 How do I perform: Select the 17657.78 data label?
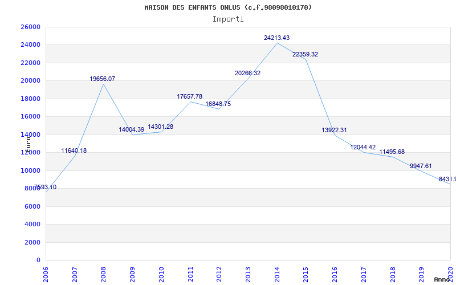(189, 96)
